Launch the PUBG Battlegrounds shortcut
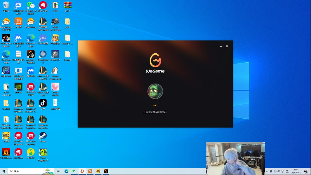This screenshot has width=311, height=175. tap(55, 21)
